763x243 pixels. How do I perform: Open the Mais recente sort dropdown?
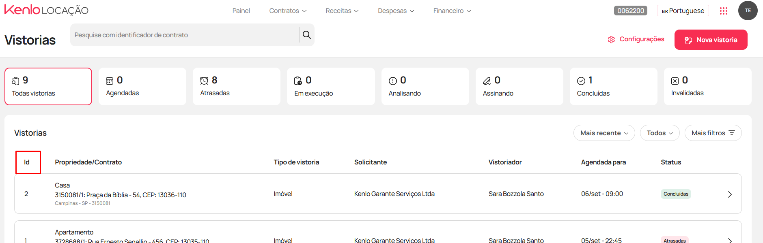click(604, 133)
